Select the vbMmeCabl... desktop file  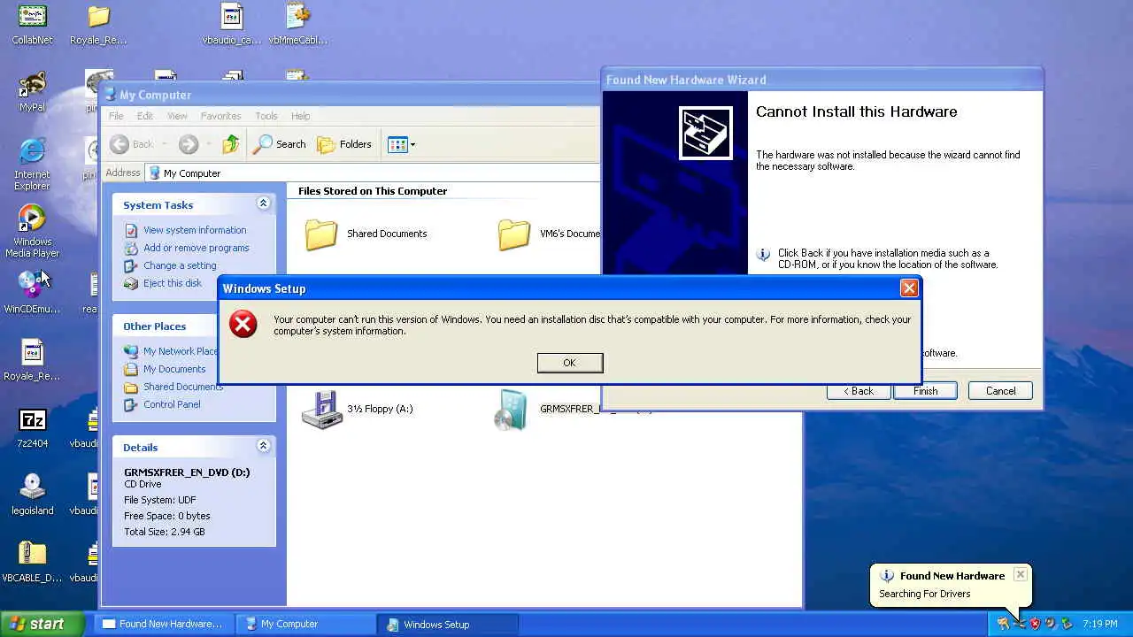298,24
